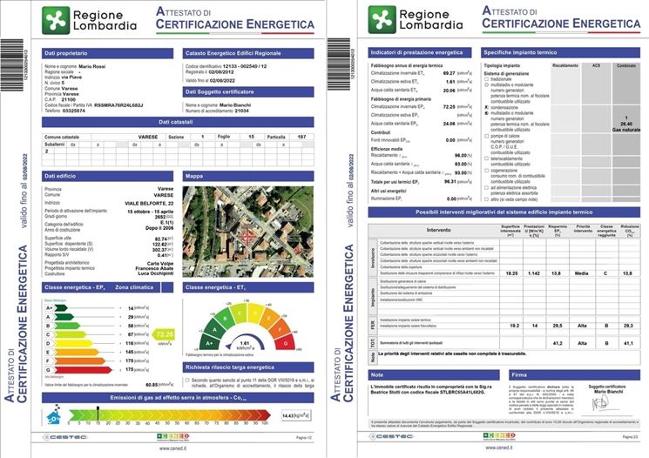
Task: Click the 98.31 total EP value
Action: [450, 182]
